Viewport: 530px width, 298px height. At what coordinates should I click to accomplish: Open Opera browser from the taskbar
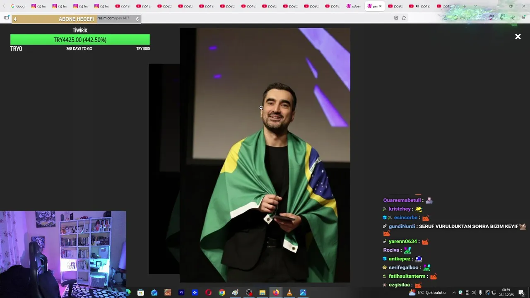[x=208, y=293]
